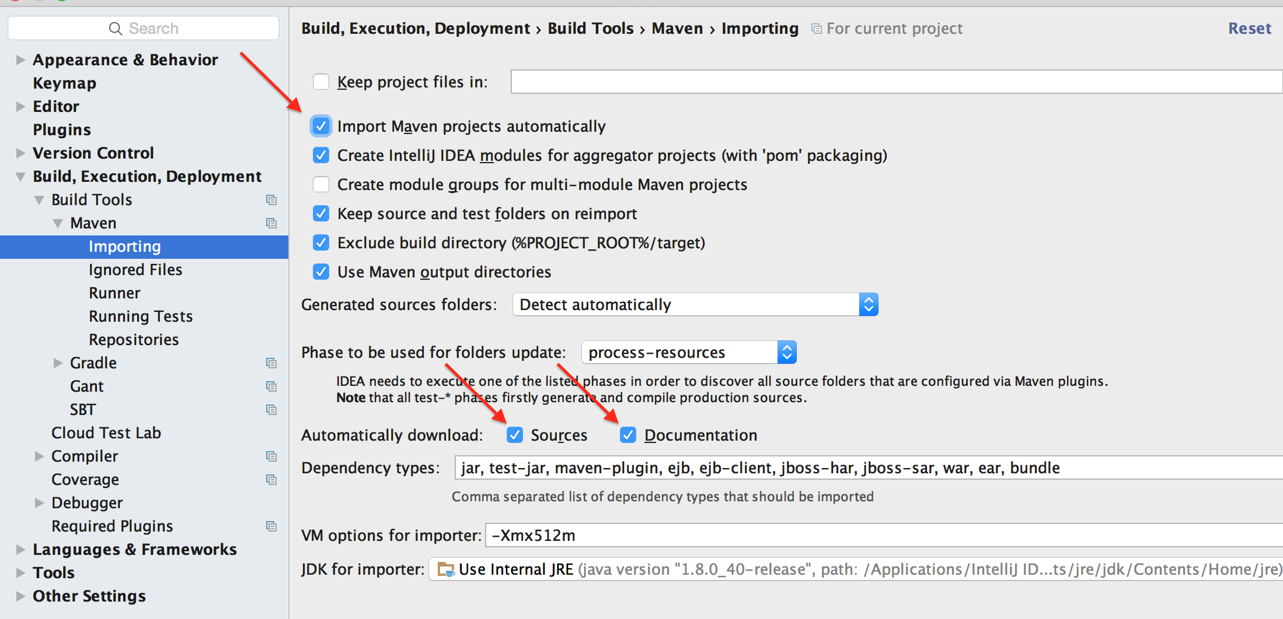
Task: Uncheck automatic Documentation download
Action: coord(628,435)
